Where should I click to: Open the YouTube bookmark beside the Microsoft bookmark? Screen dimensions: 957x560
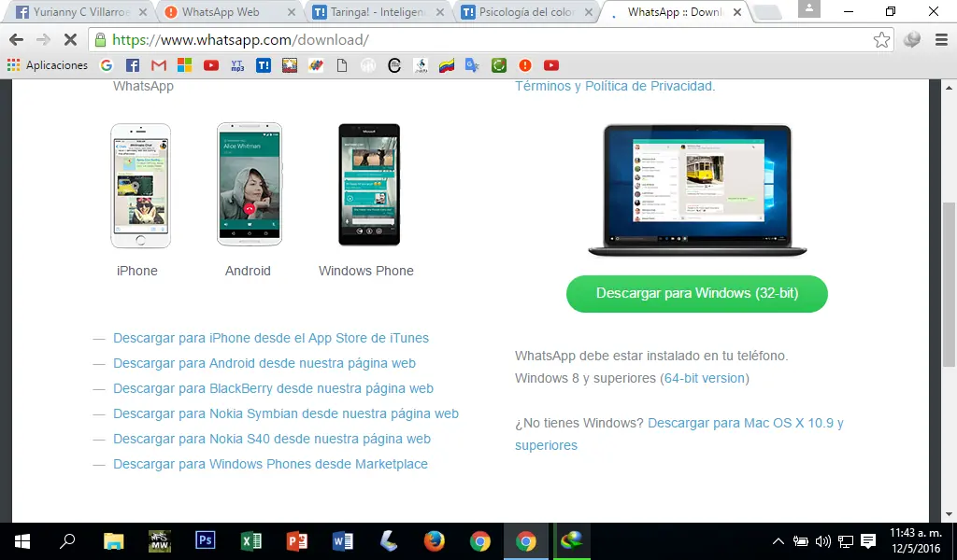(211, 65)
